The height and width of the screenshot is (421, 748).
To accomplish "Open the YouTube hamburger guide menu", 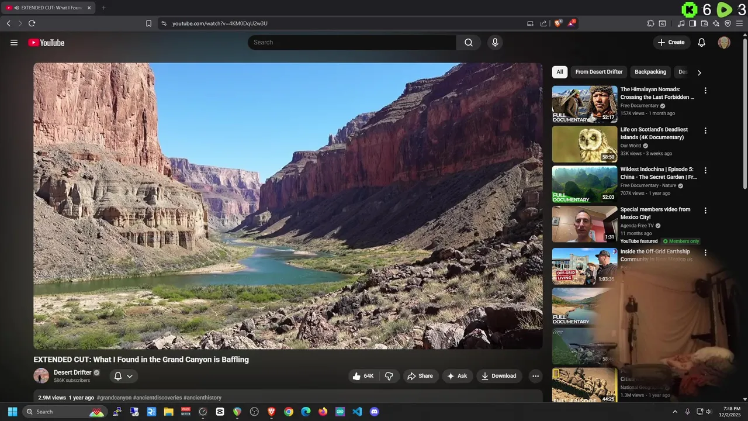I will pos(14,43).
